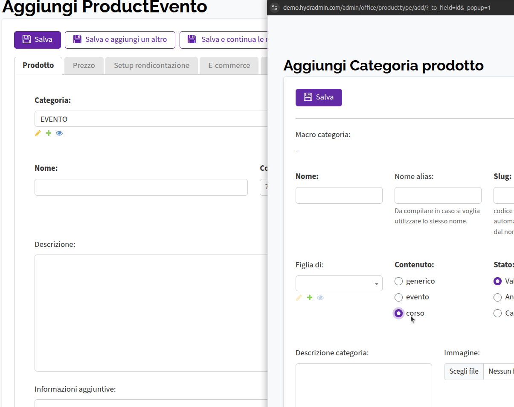Open the Categoria EVENTO select box
Screen dimensions: 514x407
coord(151,119)
